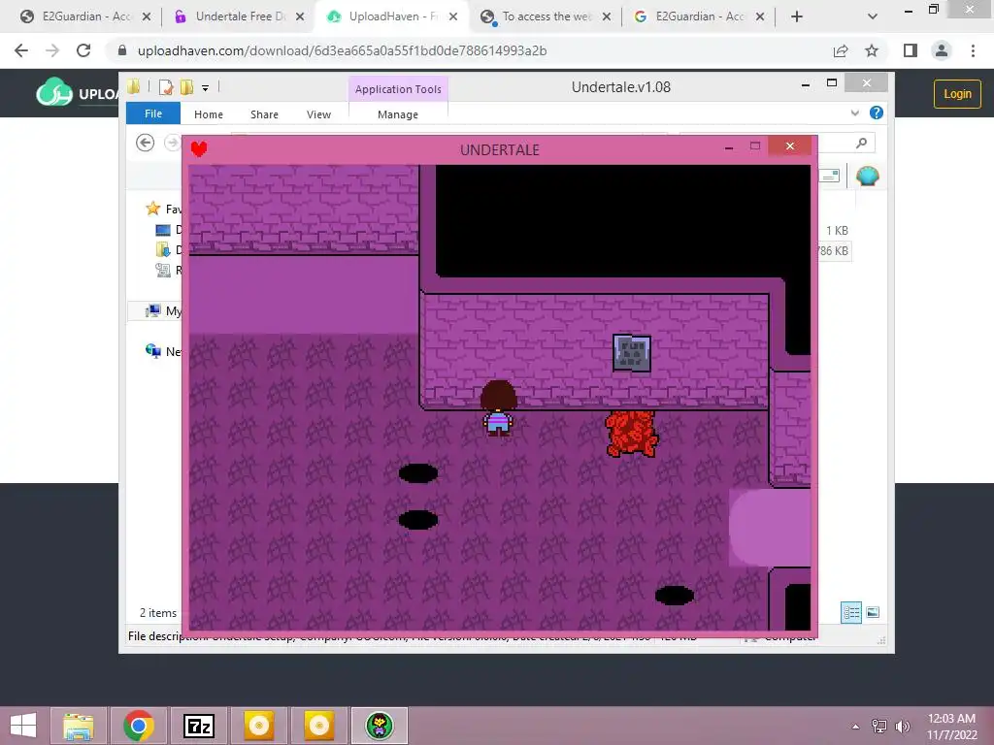Image resolution: width=994 pixels, height=745 pixels.
Task: Switch Explorer to Details view icon
Action: 851,613
